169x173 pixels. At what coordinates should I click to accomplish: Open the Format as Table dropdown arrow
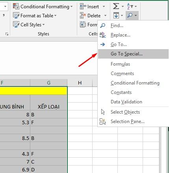56,16
